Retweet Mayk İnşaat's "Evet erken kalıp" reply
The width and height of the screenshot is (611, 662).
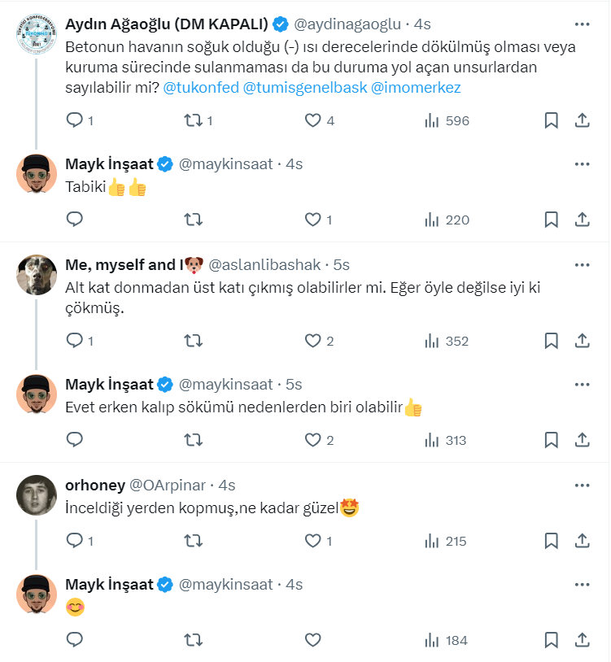point(194,440)
